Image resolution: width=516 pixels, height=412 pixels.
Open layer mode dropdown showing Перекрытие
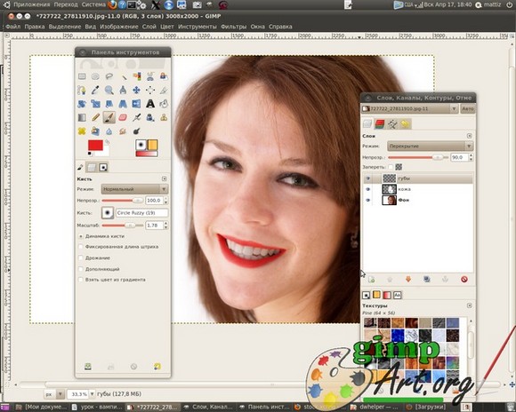pos(431,147)
